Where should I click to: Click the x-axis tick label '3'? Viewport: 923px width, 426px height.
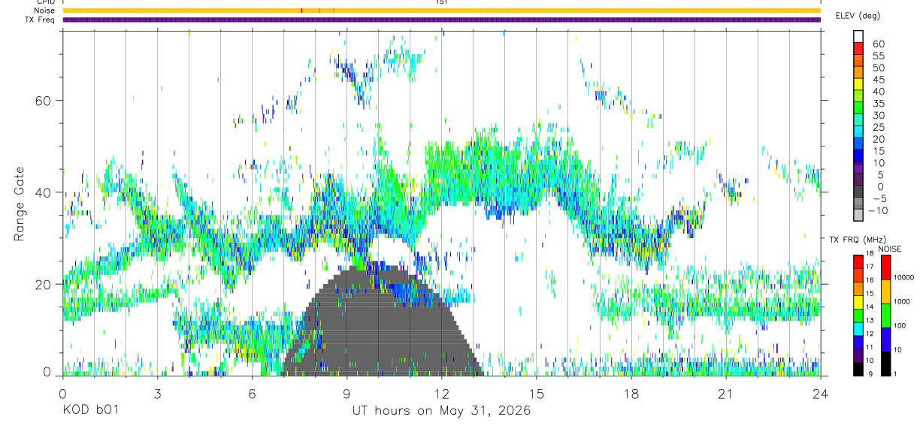[x=157, y=394]
